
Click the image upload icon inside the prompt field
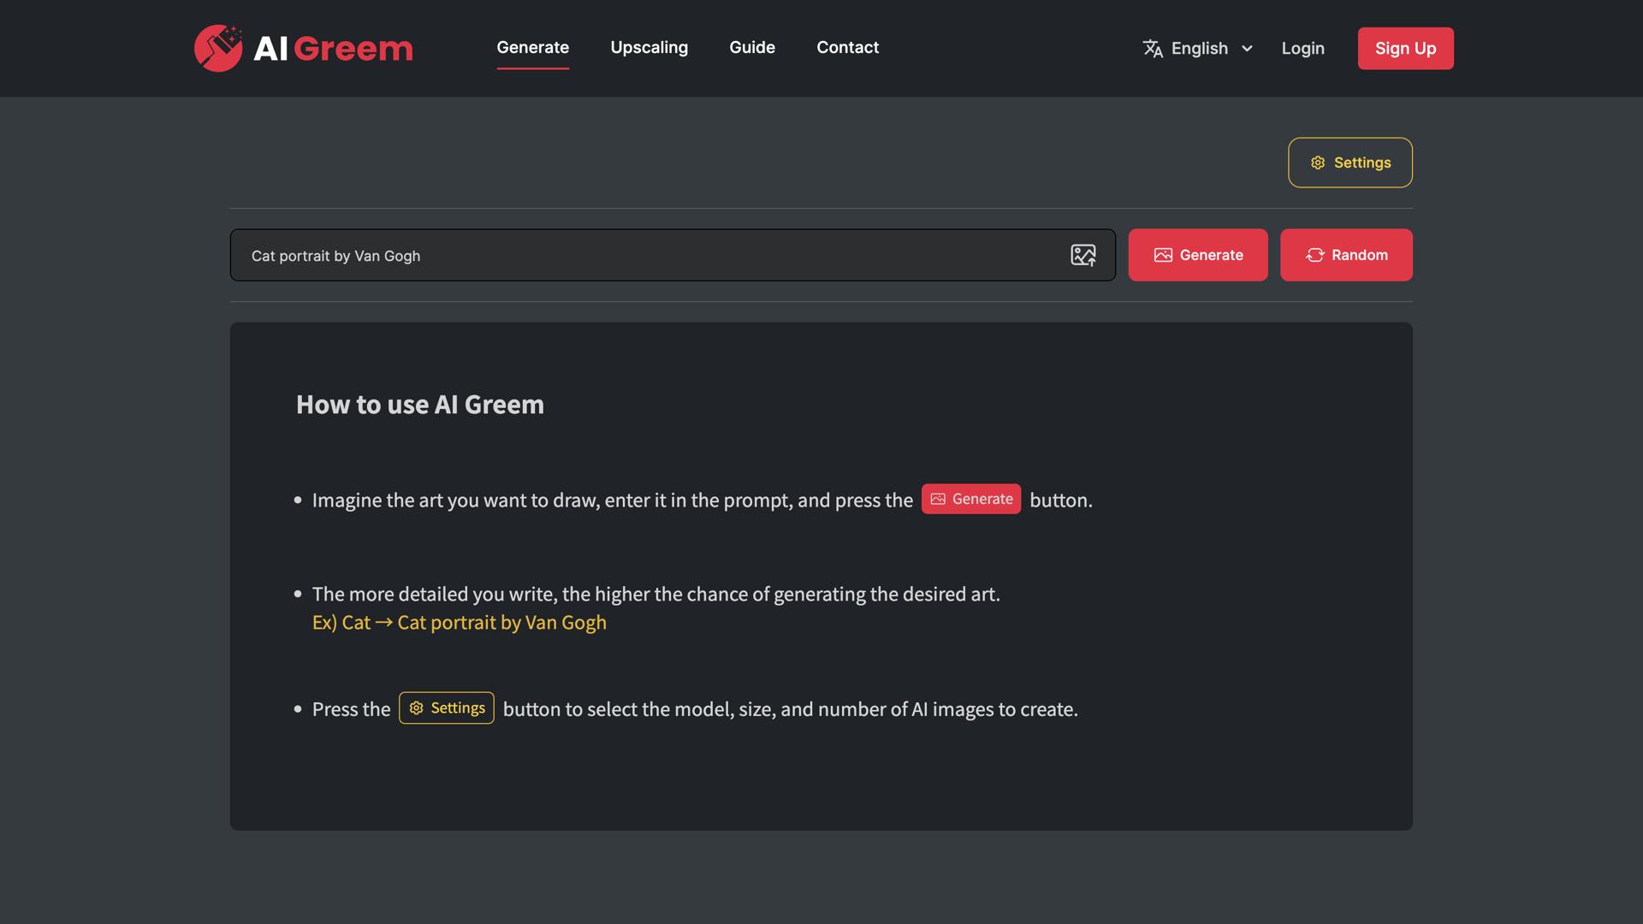(x=1083, y=255)
